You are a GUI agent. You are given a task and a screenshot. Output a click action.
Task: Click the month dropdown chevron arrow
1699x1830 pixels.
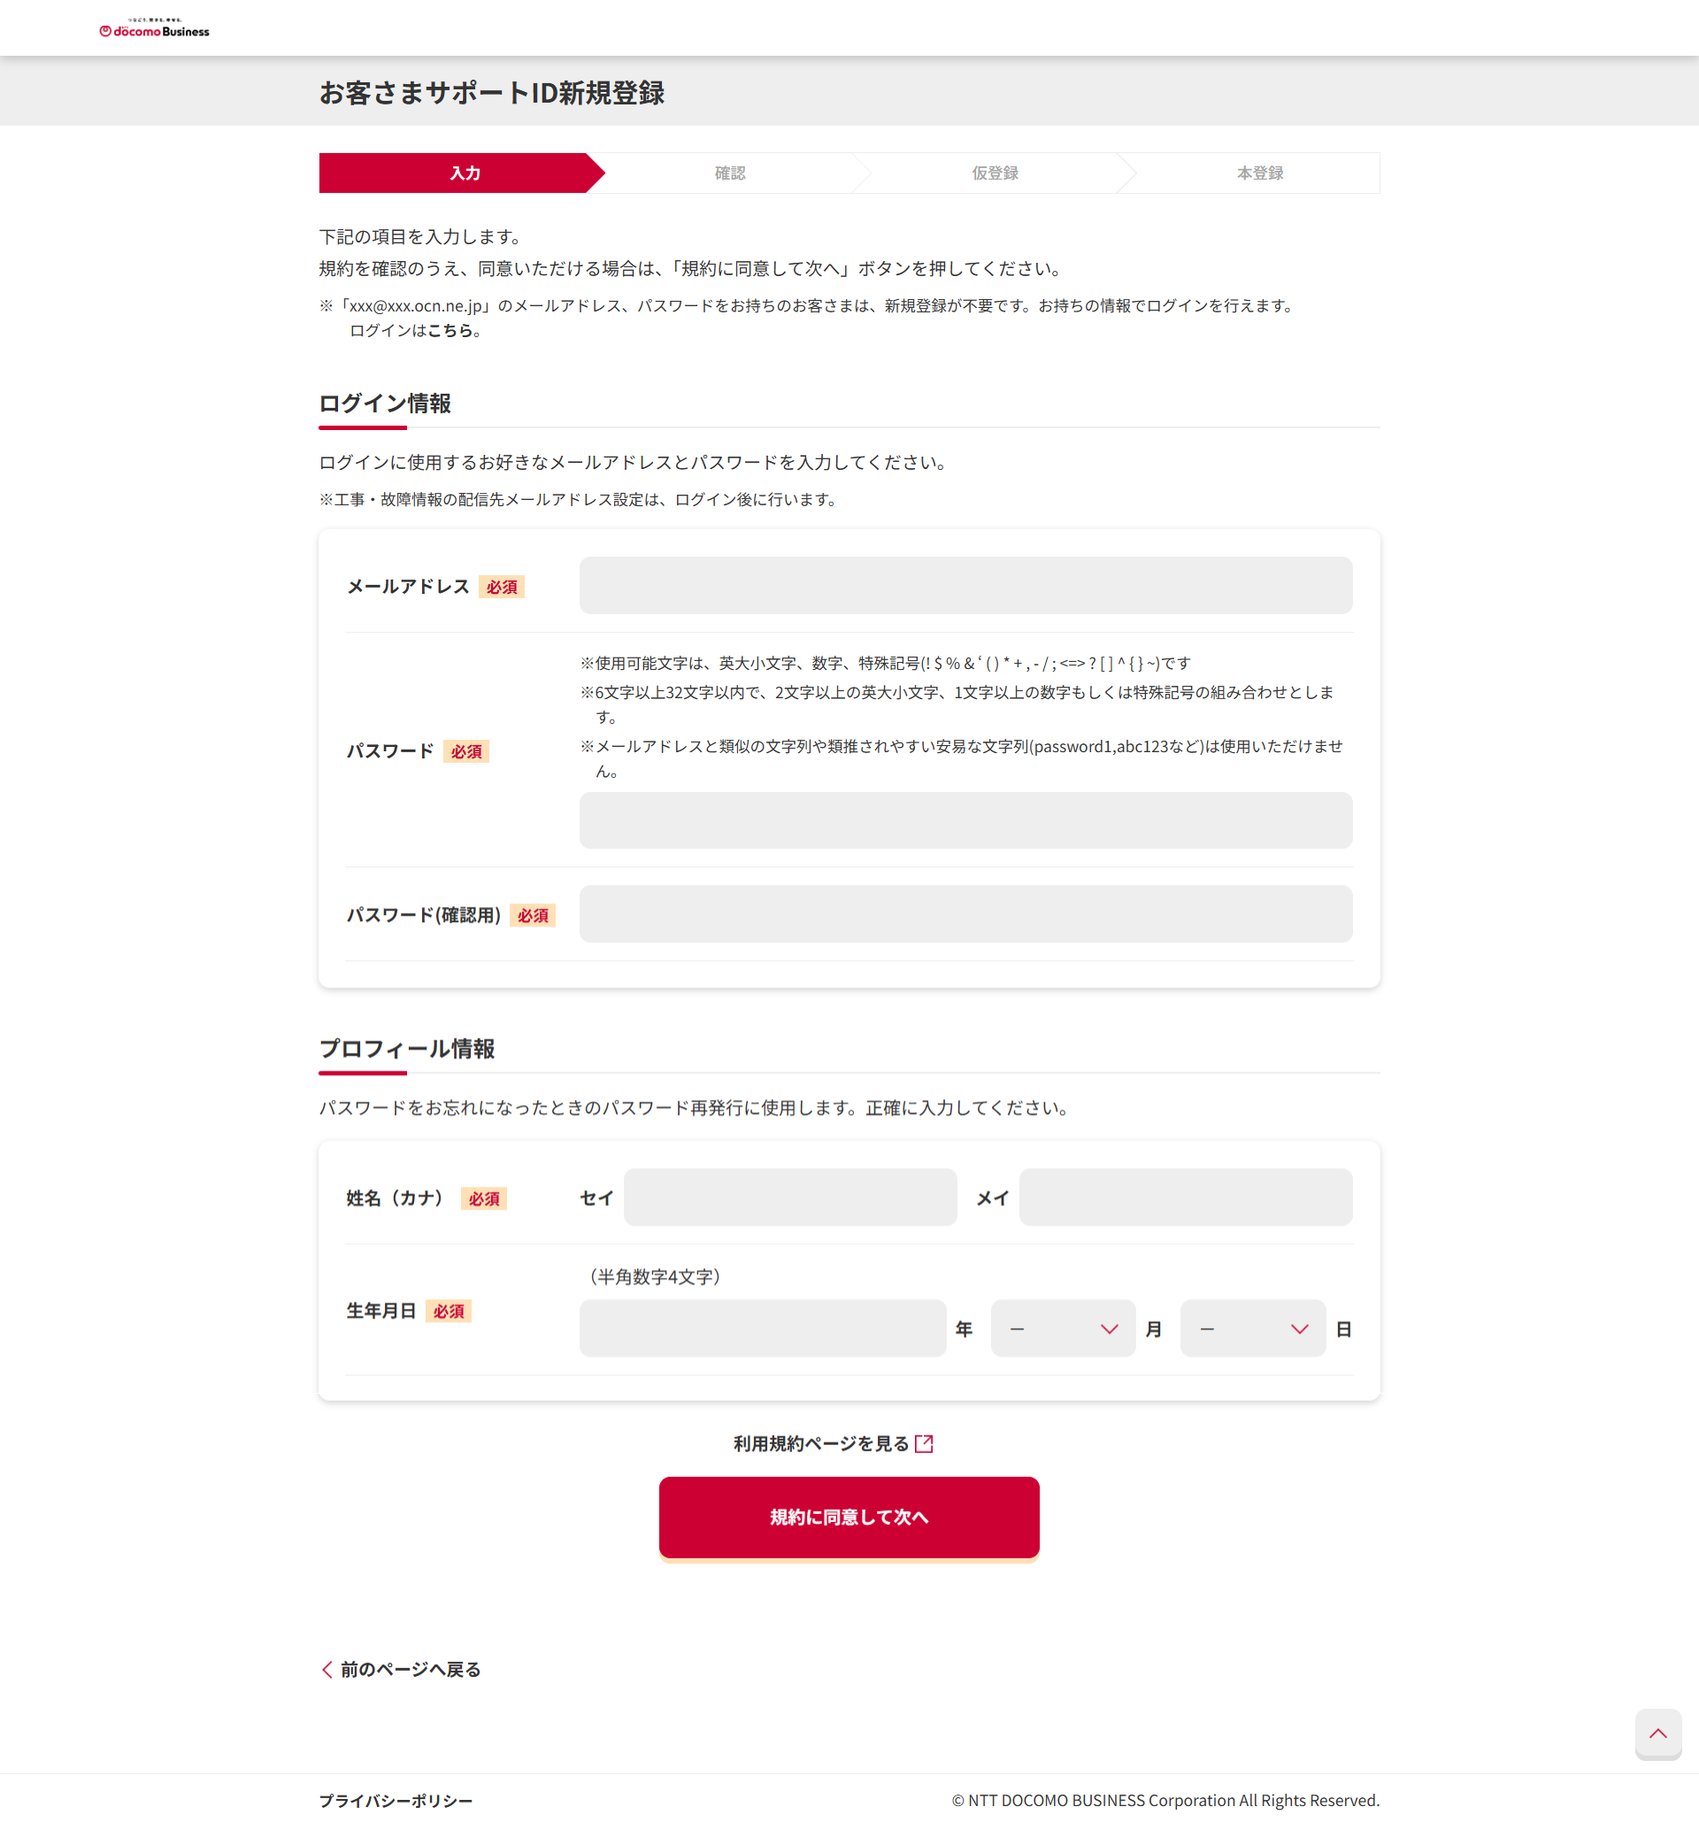[x=1109, y=1329]
